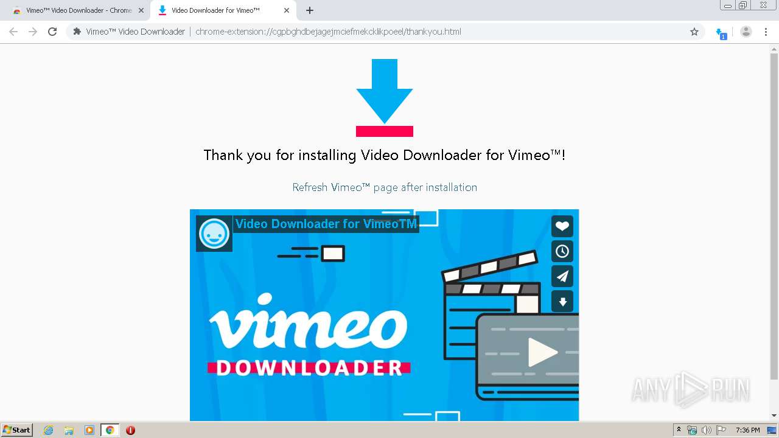Show hidden system tray icons
This screenshot has width=779, height=438.
[x=679, y=430]
